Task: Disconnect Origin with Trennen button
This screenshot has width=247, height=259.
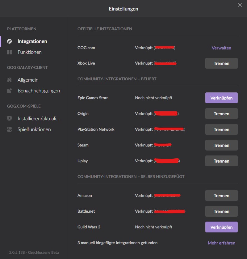Action: pos(221,114)
